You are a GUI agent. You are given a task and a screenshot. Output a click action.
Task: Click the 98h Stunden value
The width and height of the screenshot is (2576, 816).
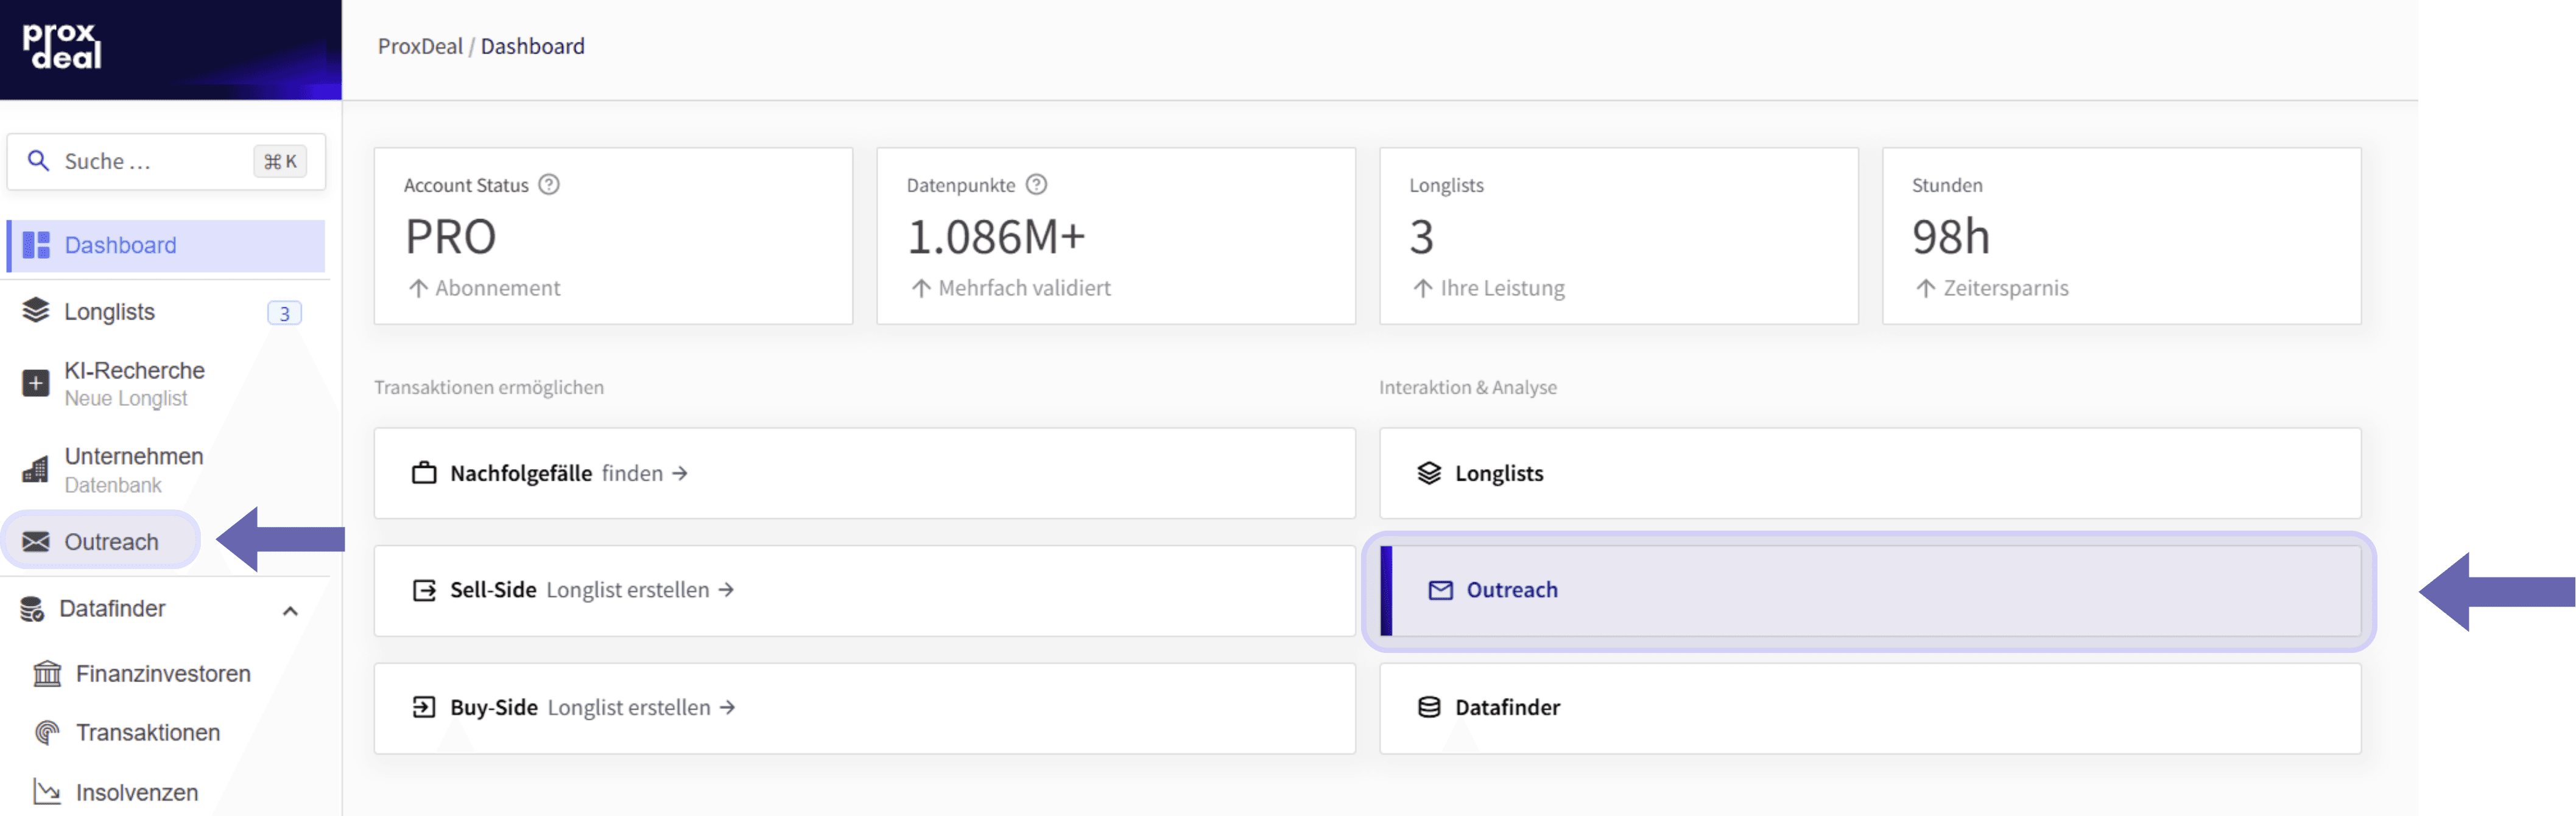(1950, 238)
